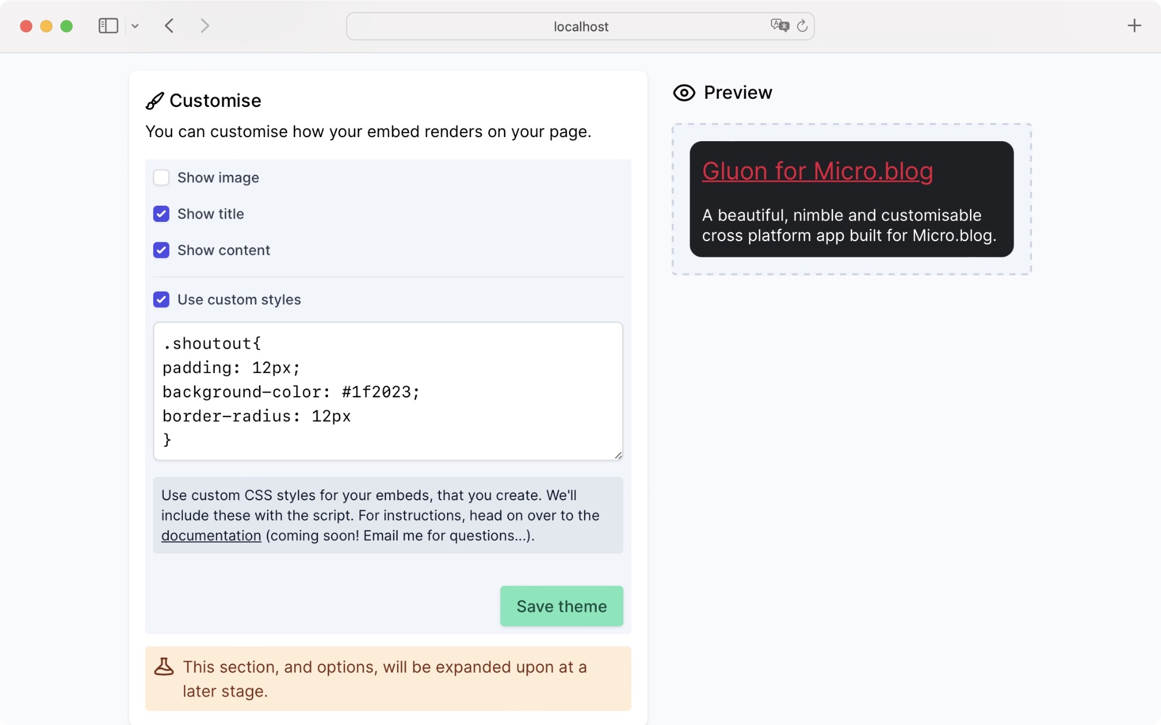Go forward with the right arrow

204,26
